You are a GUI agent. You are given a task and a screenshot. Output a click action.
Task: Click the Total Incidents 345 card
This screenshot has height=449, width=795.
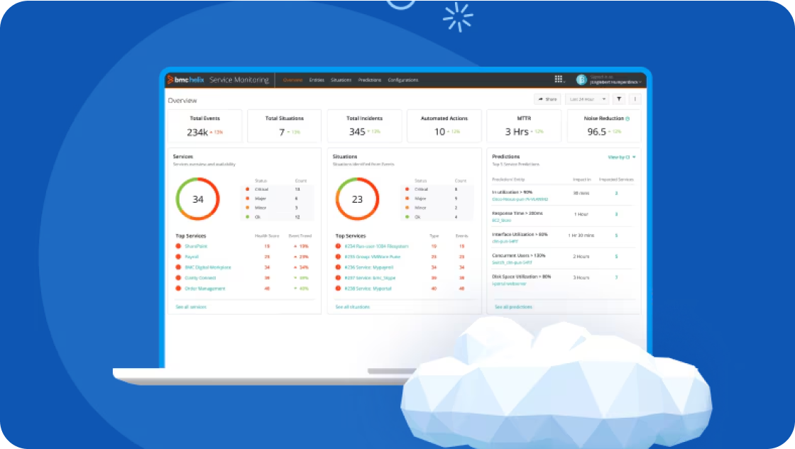pos(365,126)
